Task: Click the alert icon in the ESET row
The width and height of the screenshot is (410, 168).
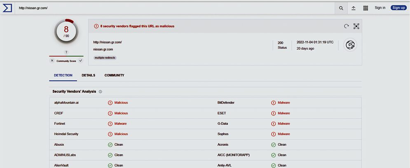Action: [x=273, y=113]
